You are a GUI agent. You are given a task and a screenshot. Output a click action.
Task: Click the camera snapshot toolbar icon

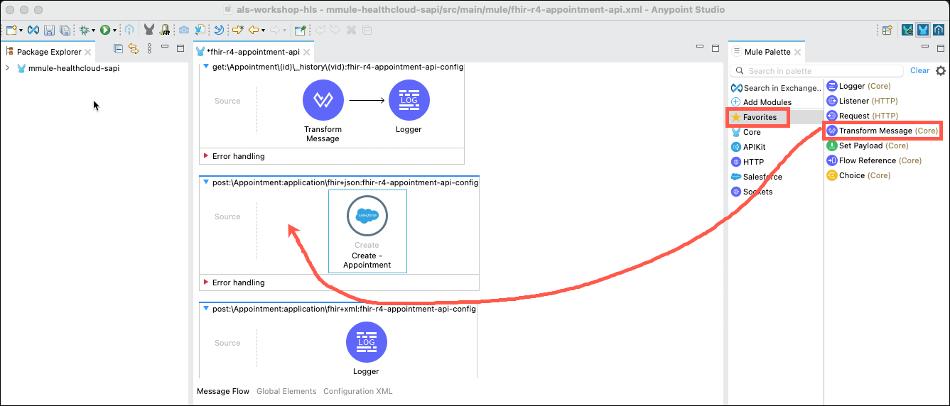click(x=184, y=30)
